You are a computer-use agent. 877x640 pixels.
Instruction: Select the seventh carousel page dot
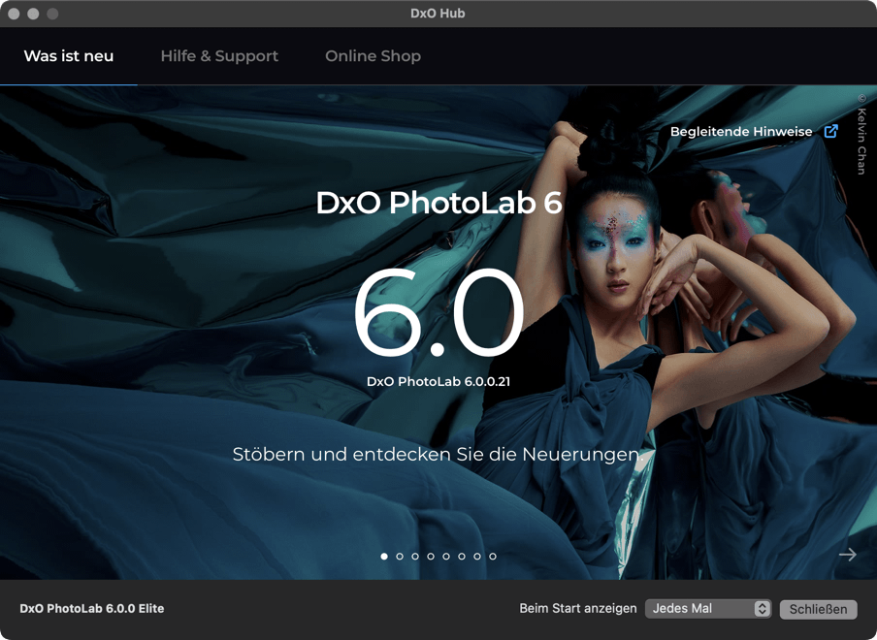click(x=477, y=557)
